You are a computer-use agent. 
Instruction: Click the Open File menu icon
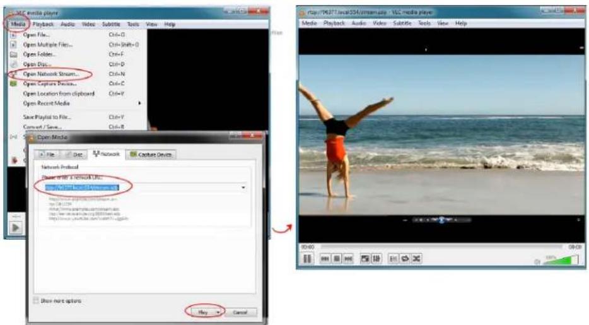coord(13,35)
